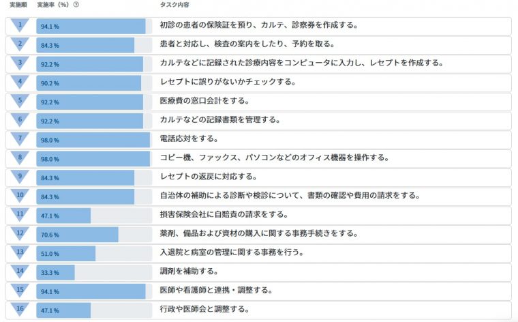Click the 51.0 % progress bar
The image size is (518, 322).
click(x=65, y=253)
